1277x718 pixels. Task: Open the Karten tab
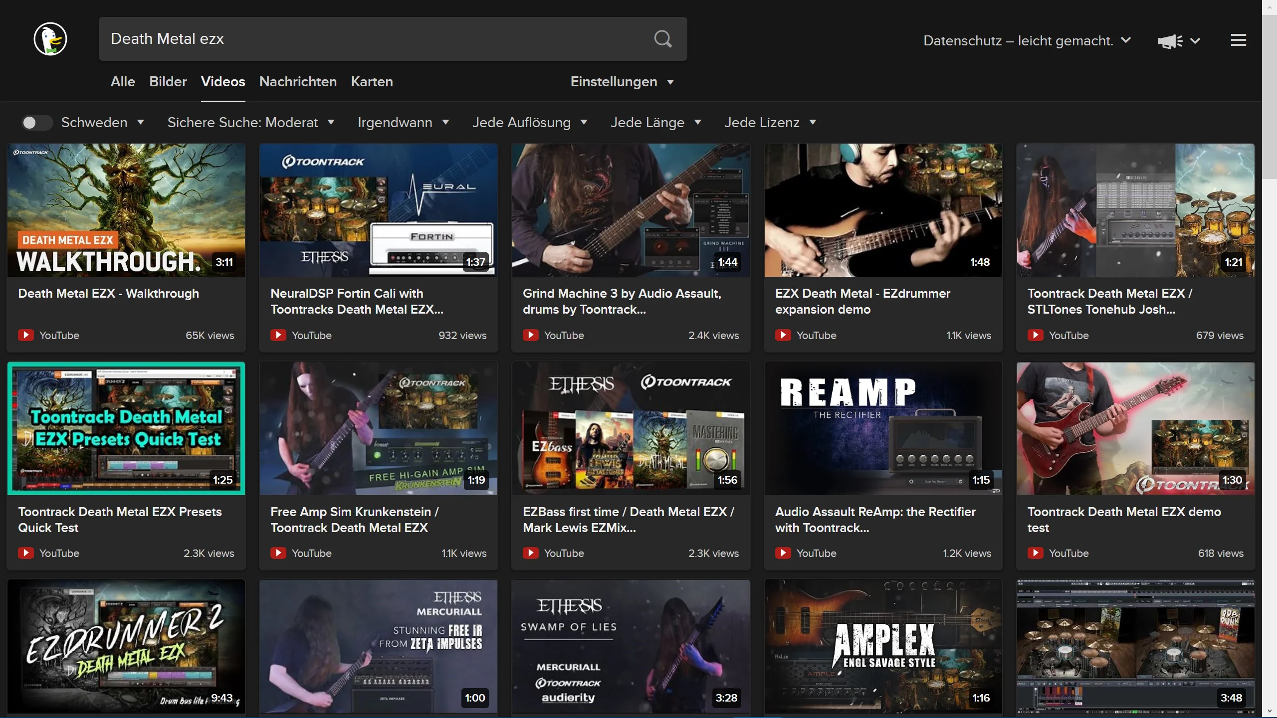[372, 82]
